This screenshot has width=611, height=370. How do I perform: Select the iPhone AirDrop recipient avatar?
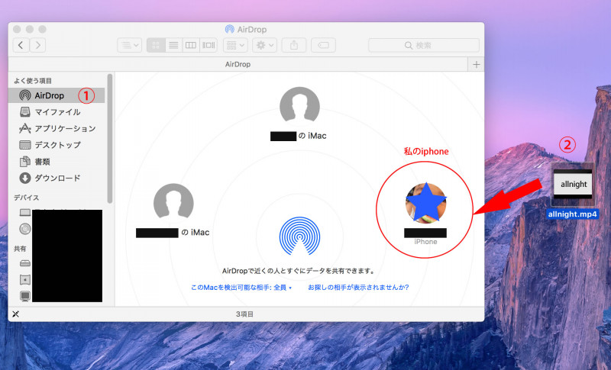[x=425, y=203]
